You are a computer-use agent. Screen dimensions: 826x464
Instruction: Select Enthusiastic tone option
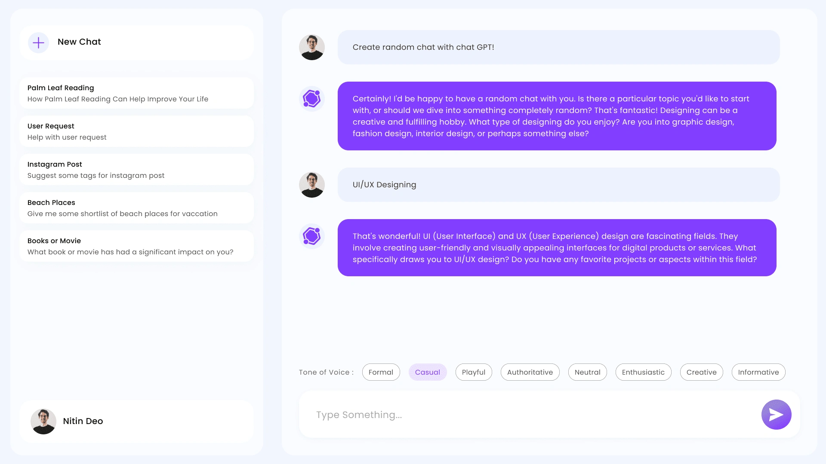pos(643,372)
